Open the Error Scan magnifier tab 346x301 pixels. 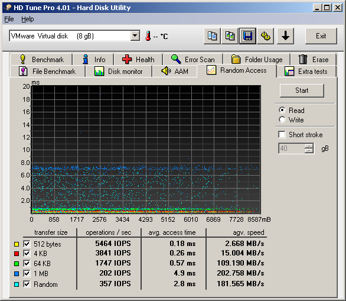(193, 59)
